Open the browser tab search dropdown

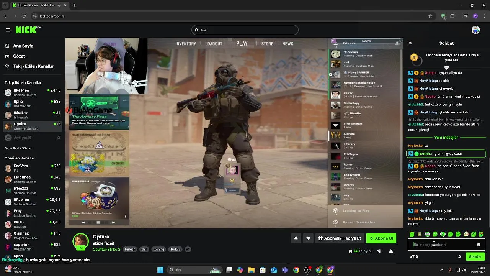[x=5, y=5]
